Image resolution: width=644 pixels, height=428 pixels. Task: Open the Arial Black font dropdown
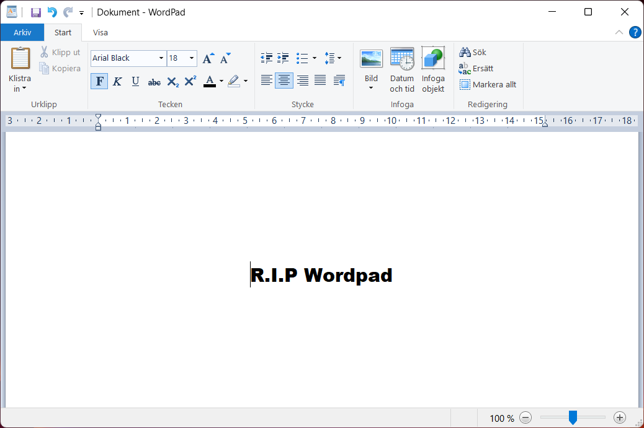tap(161, 58)
